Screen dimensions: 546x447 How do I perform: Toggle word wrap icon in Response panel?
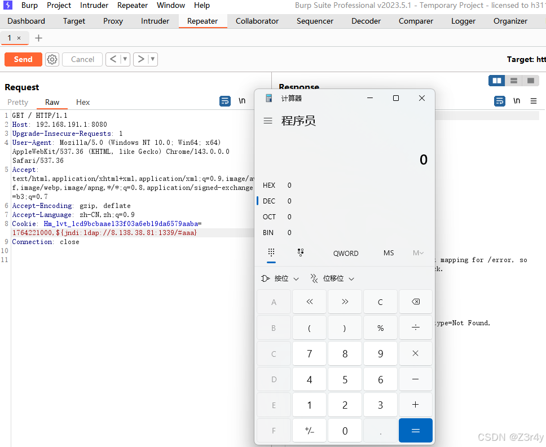500,101
